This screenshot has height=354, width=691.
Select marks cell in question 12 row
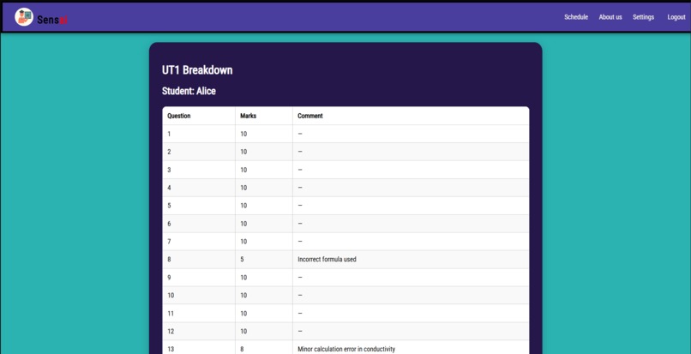tap(264, 331)
